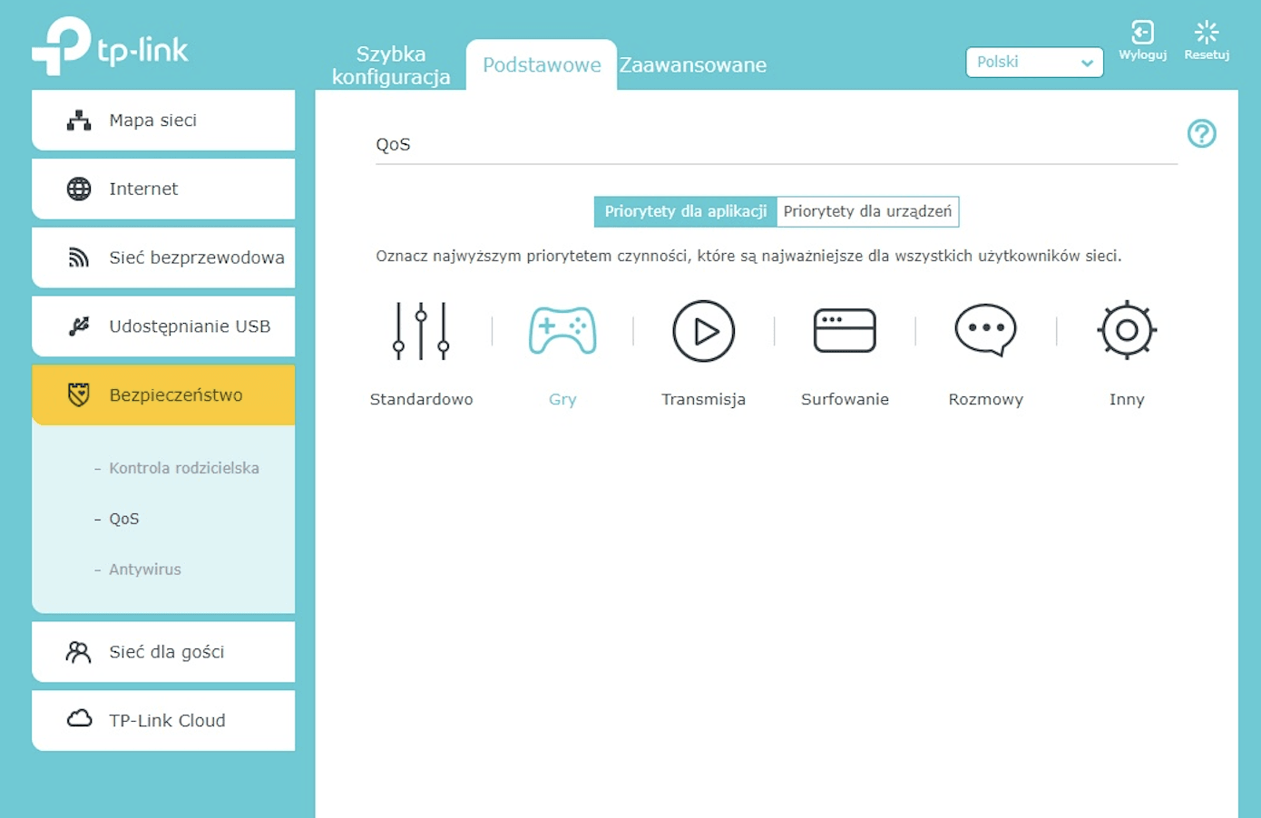Image resolution: width=1261 pixels, height=818 pixels.
Task: Click the wireless signal icon
Action: [x=79, y=258]
